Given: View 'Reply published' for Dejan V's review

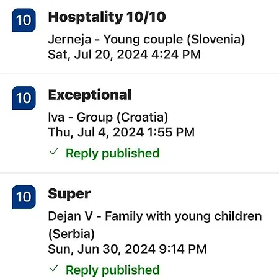Looking at the screenshot, I should coord(113,270).
